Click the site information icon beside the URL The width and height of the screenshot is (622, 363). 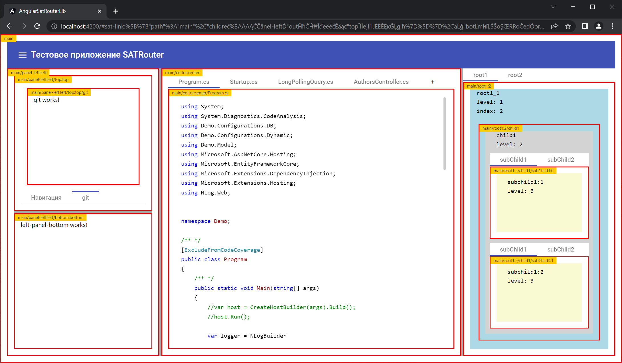[x=54, y=26]
